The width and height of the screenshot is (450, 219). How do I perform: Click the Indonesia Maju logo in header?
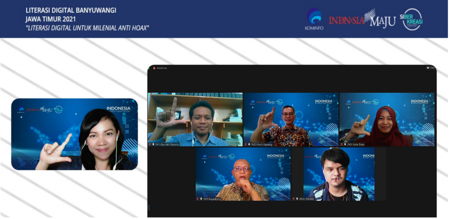pos(362,20)
